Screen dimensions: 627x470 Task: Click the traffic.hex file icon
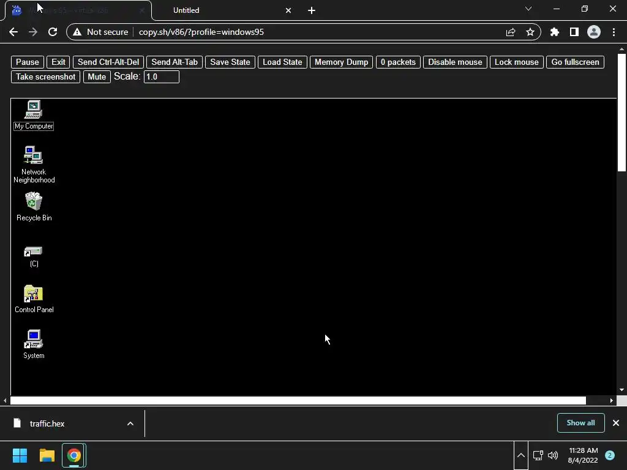(17, 423)
